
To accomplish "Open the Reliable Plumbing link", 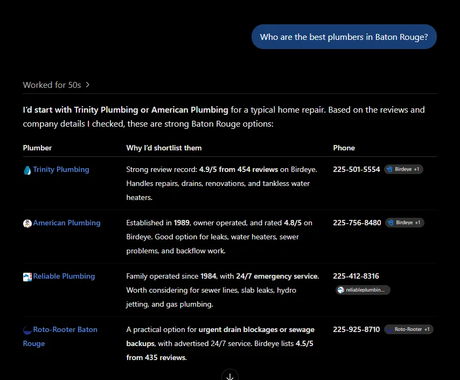I will pyautogui.click(x=64, y=277).
